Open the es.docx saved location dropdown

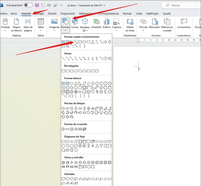(x=104, y=5)
